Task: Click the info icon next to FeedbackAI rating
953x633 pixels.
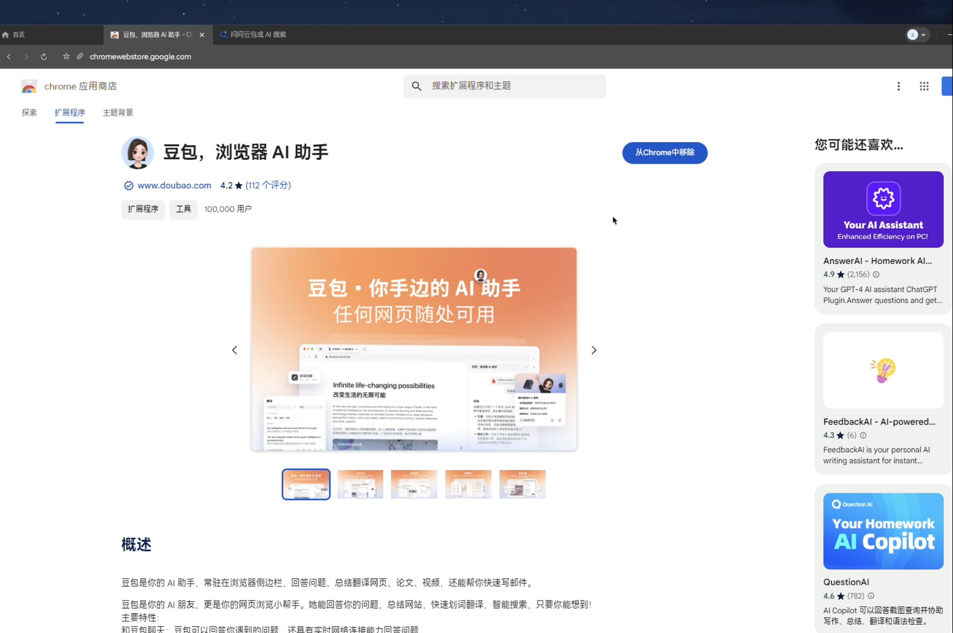Action: coord(863,435)
